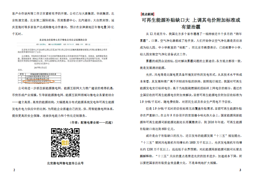Click the line starting ——建立高质、高效的能源结构

63,102
